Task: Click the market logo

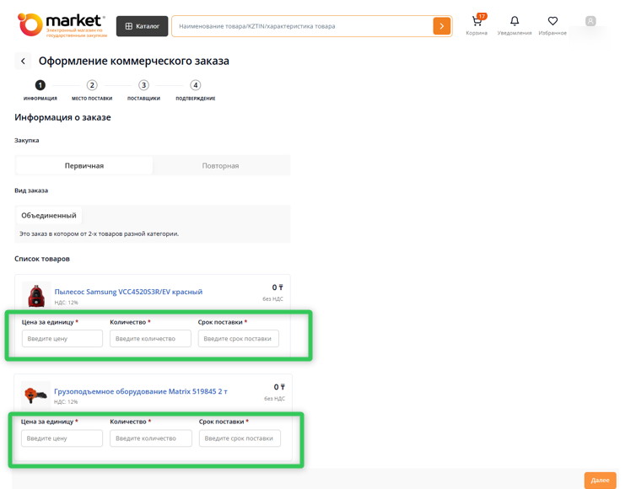Action: pos(62,25)
